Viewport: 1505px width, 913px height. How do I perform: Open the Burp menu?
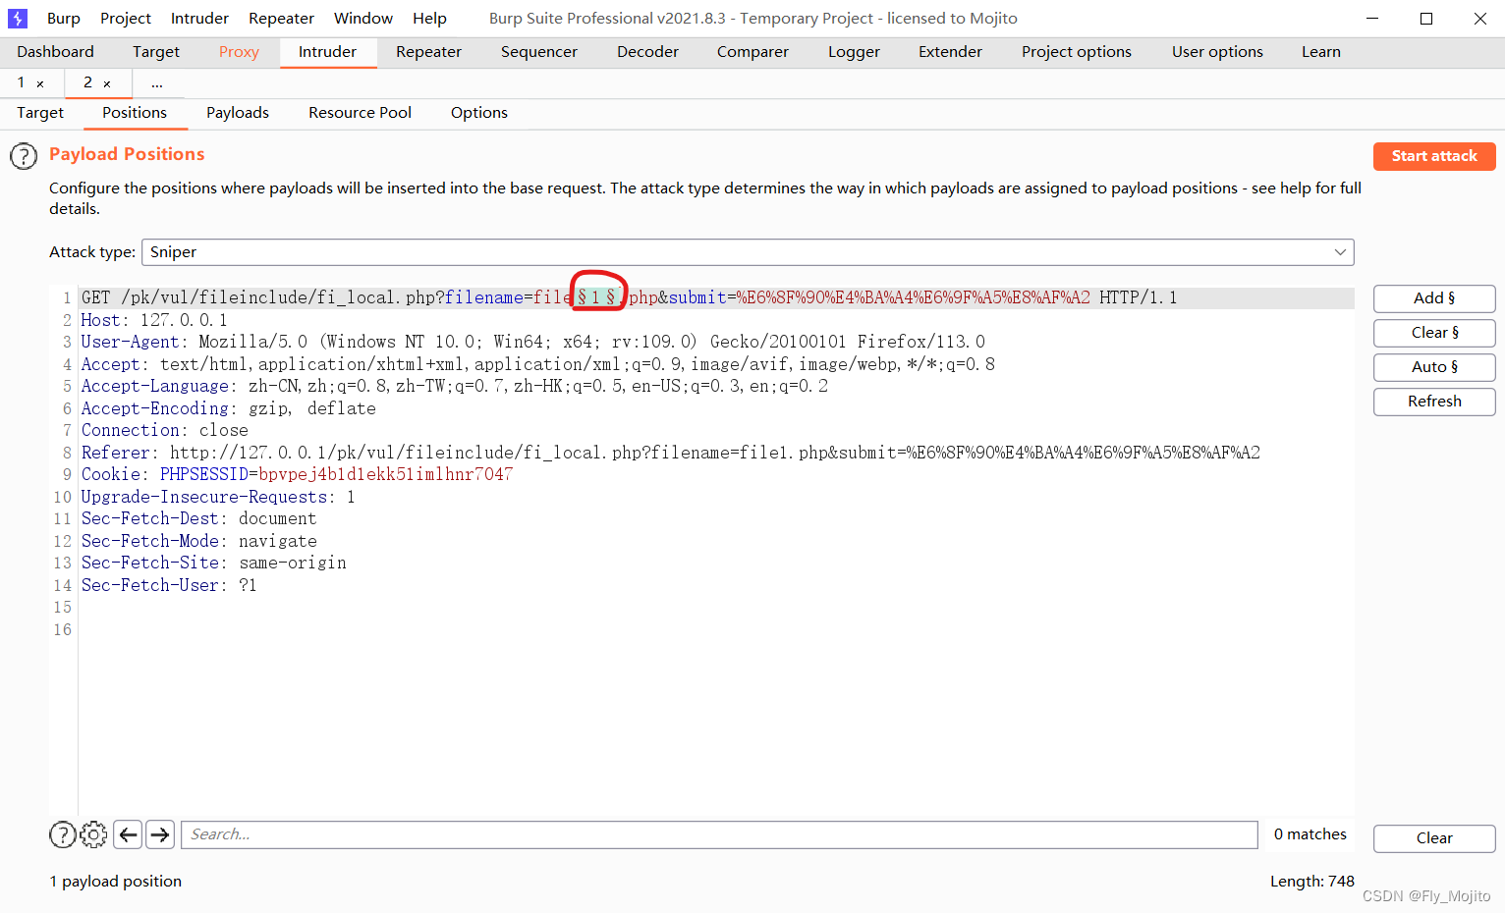[x=64, y=18]
